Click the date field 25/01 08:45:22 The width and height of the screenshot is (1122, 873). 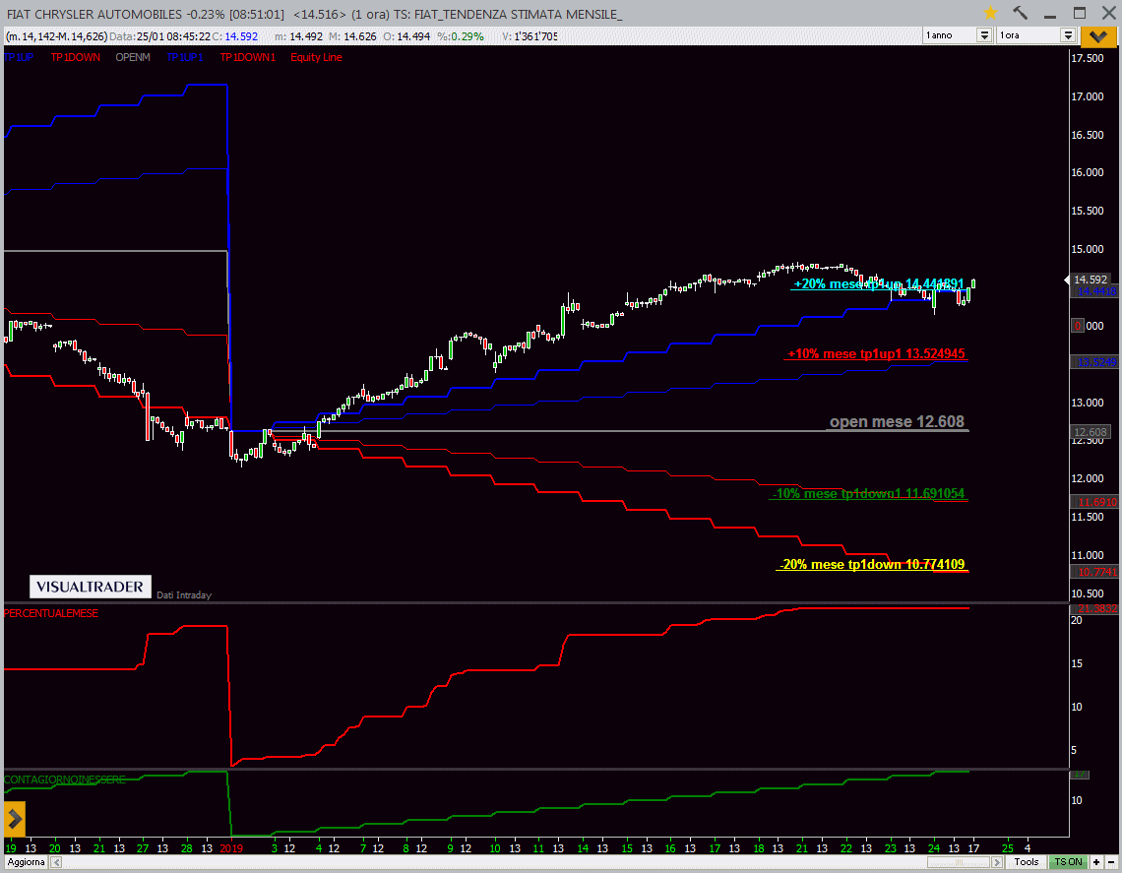click(173, 36)
